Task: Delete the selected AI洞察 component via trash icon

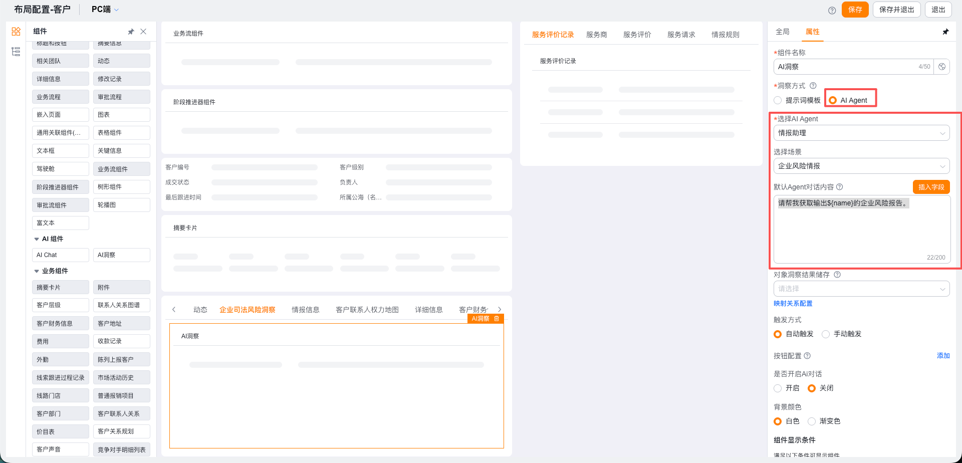Action: 497,319
